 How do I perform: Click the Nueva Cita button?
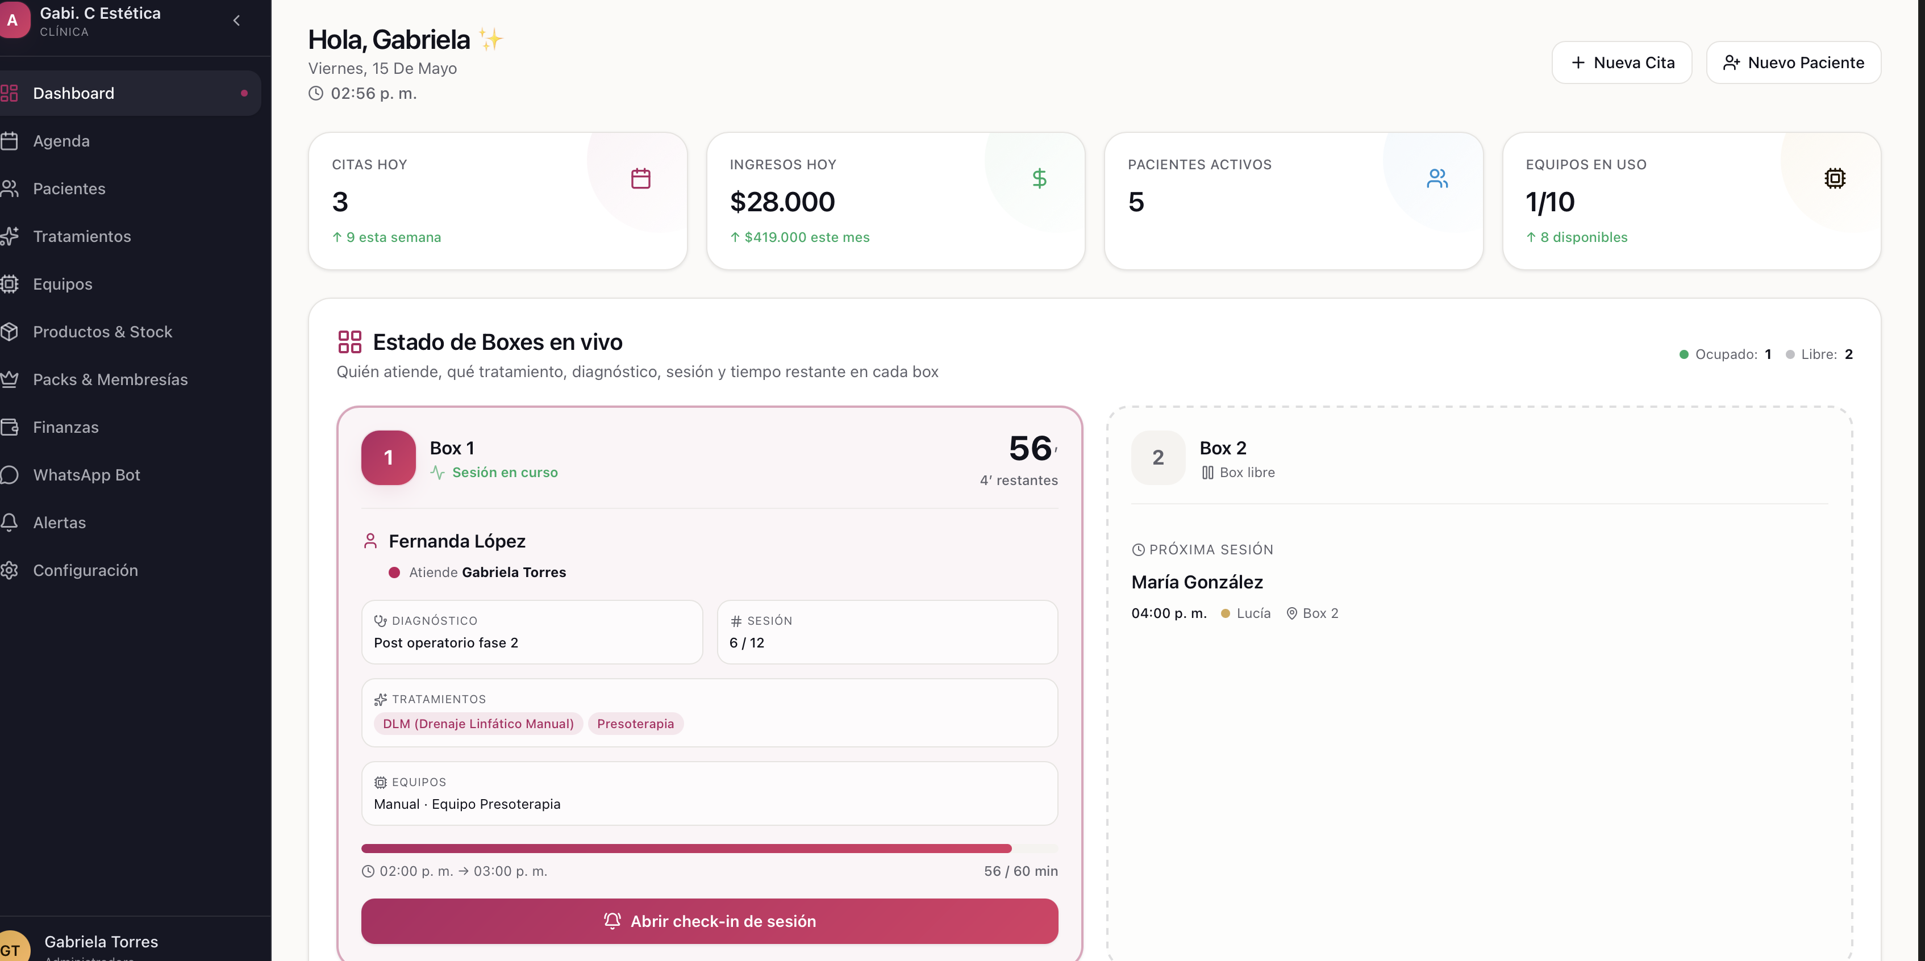[x=1622, y=63]
